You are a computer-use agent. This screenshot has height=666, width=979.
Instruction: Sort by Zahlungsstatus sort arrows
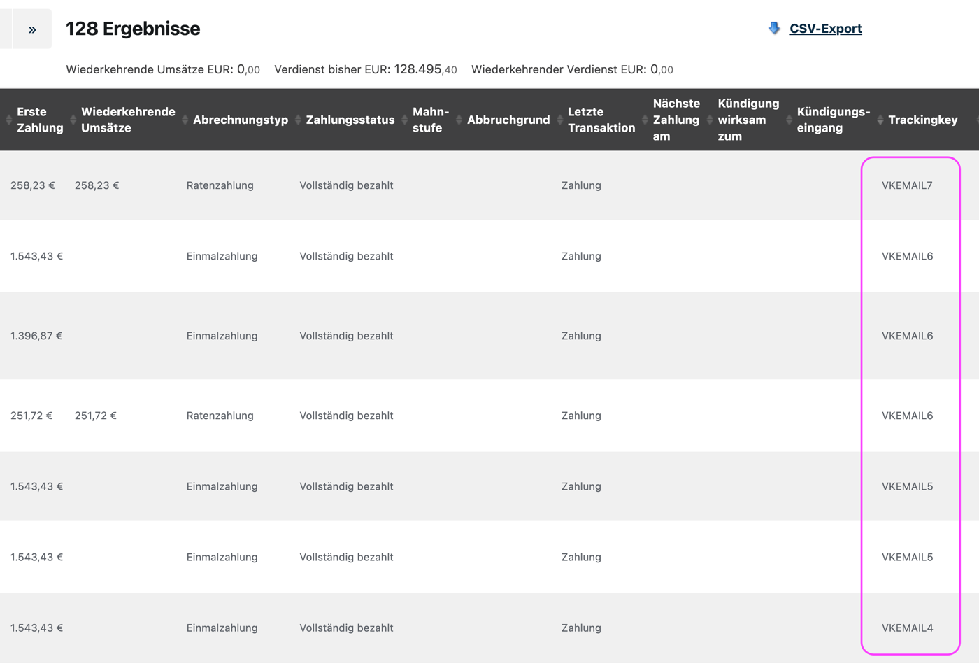[x=298, y=120]
